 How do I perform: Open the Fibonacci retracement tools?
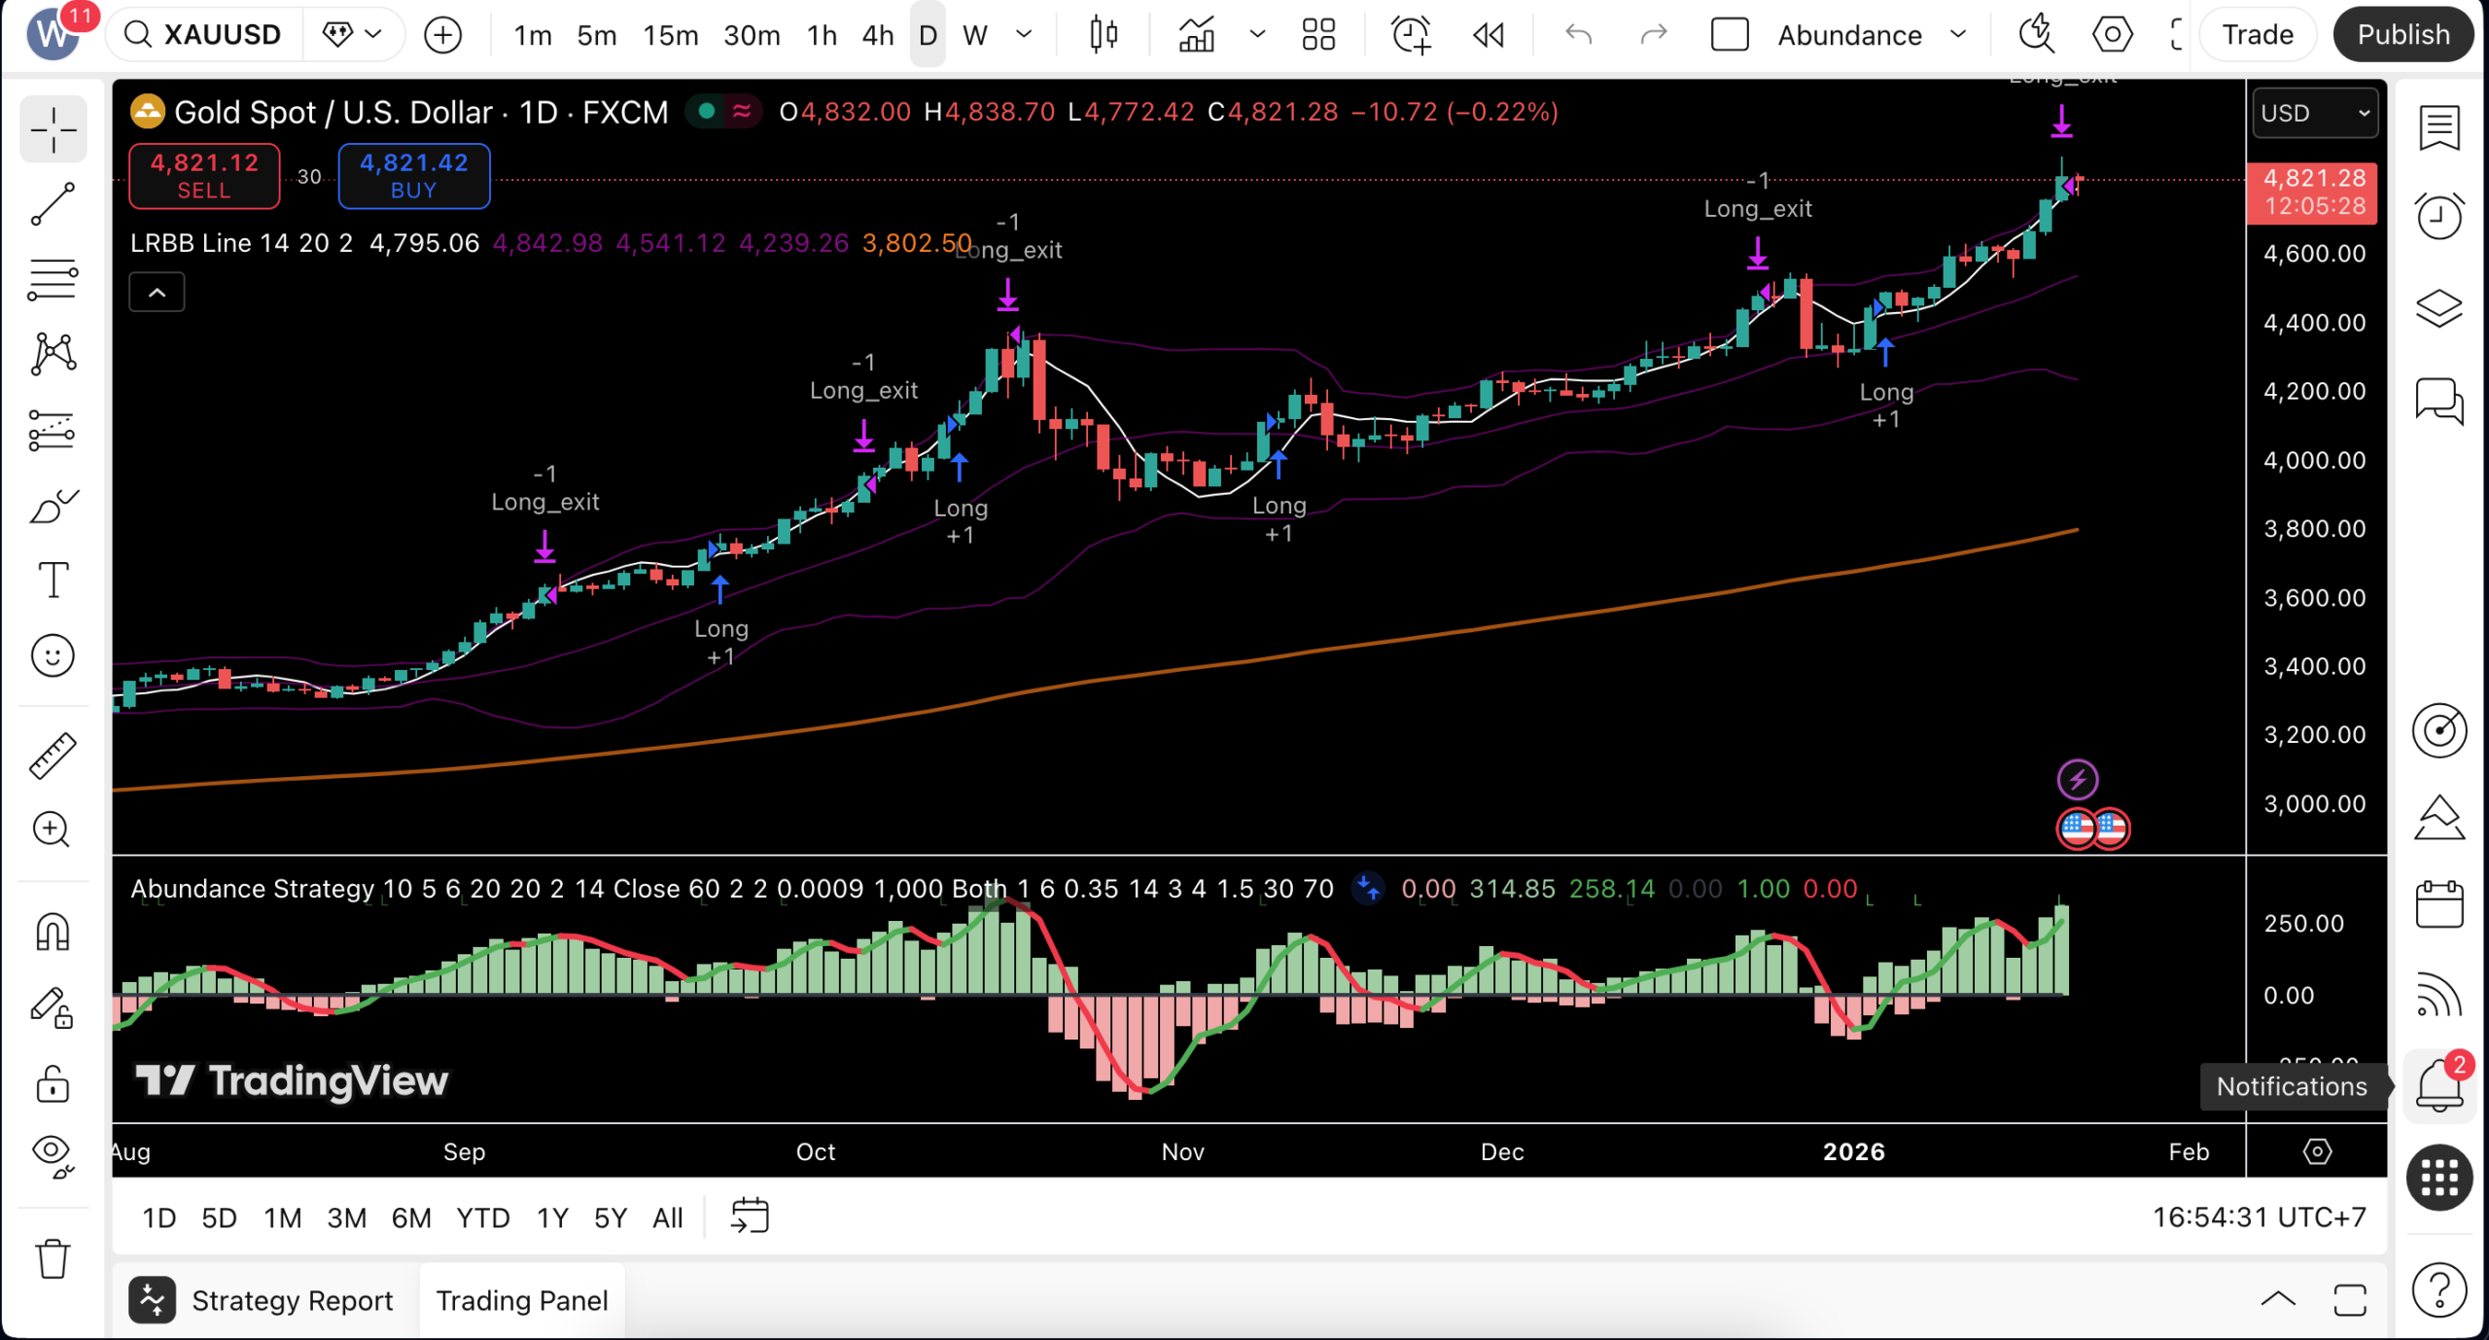pyautogui.click(x=53, y=280)
